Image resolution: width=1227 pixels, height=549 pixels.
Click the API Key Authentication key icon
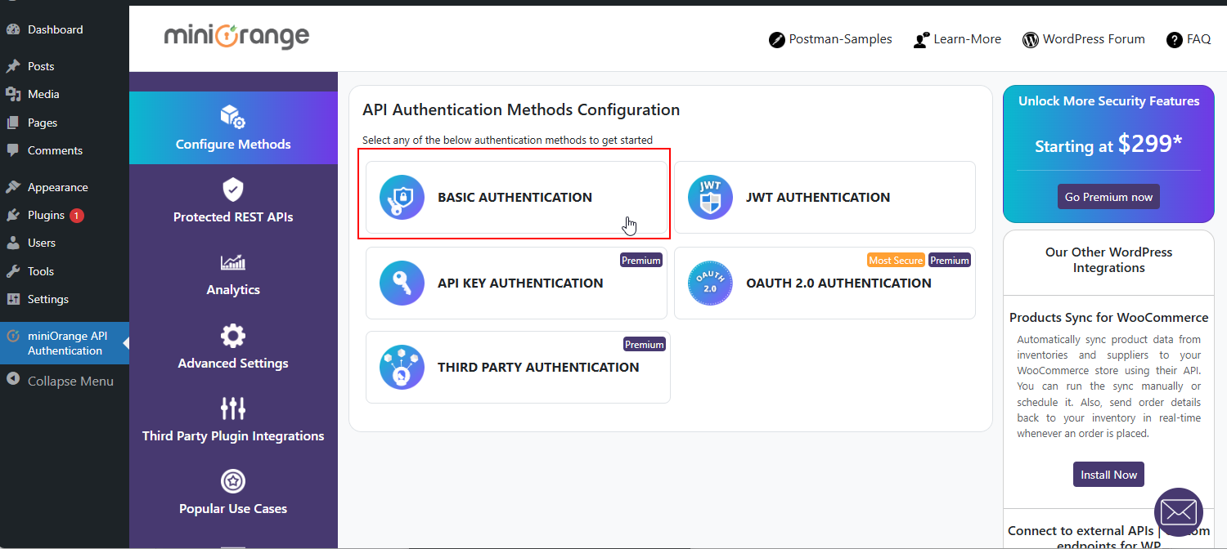coord(402,283)
